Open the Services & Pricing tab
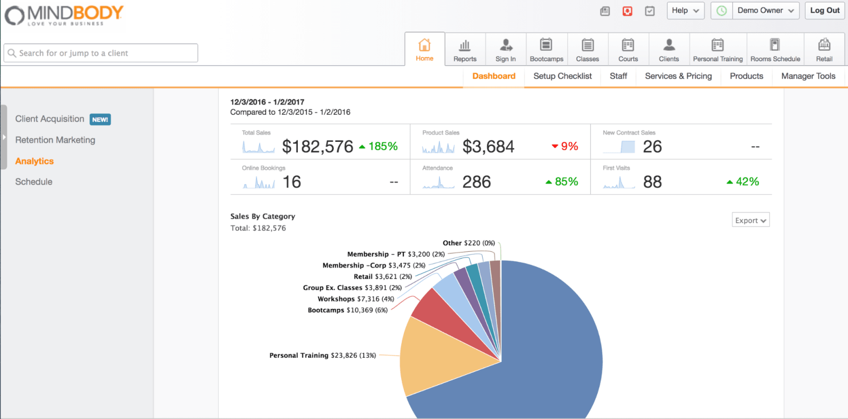Screen dimensions: 848x419 click(x=678, y=76)
